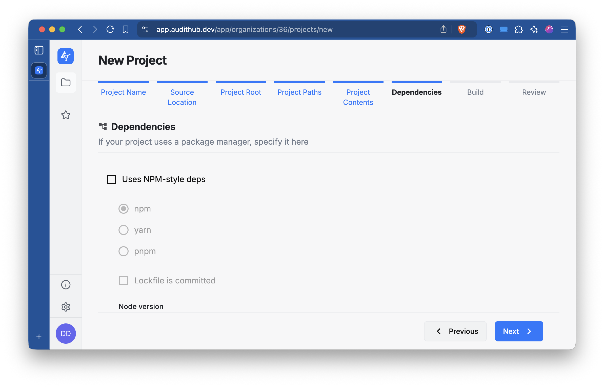Viewport: 604px width, 387px height.
Task: Go back to the Project Name step
Action: click(x=123, y=92)
